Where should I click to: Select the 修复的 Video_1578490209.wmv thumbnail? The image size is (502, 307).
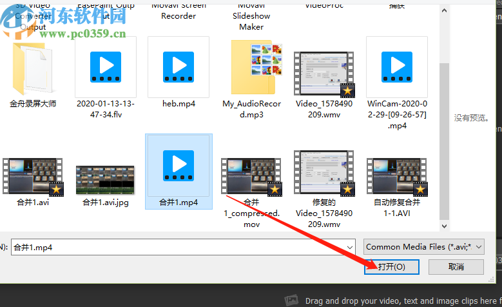[324, 172]
